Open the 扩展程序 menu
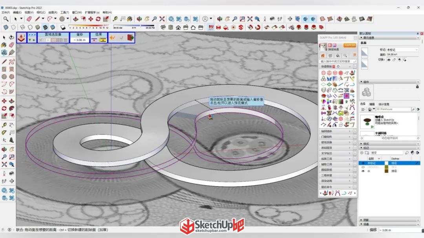Screen dimensions: 424x238 [92, 13]
